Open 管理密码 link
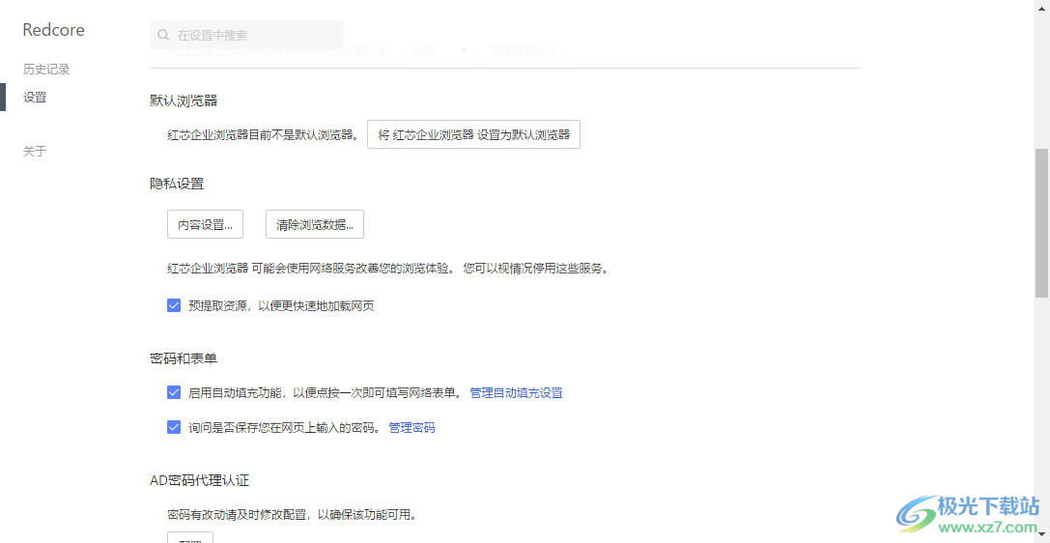The image size is (1050, 543). [x=411, y=427]
